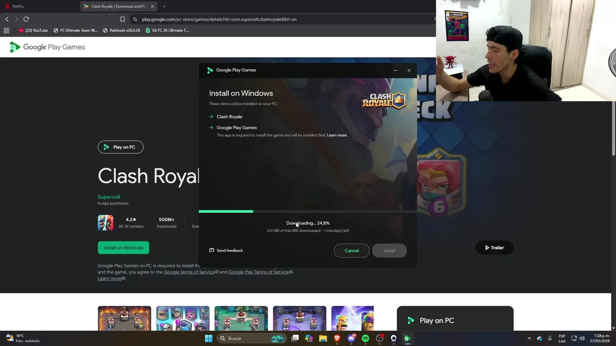Open the fifth screenshot thumbnail
Screen dimensions: 616x346
pyautogui.click(x=352, y=318)
